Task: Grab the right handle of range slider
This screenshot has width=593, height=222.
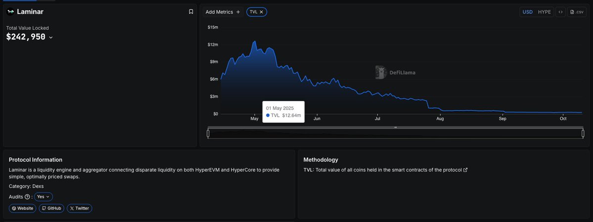Action: [x=583, y=133]
